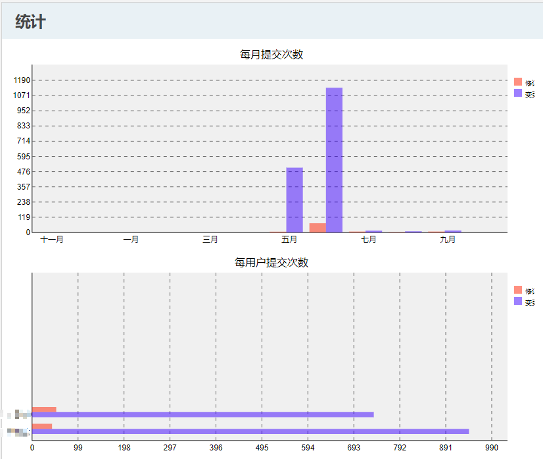Viewport: 543px width, 459px height.
Task: Click the 三月 x-axis label
Action: point(210,240)
